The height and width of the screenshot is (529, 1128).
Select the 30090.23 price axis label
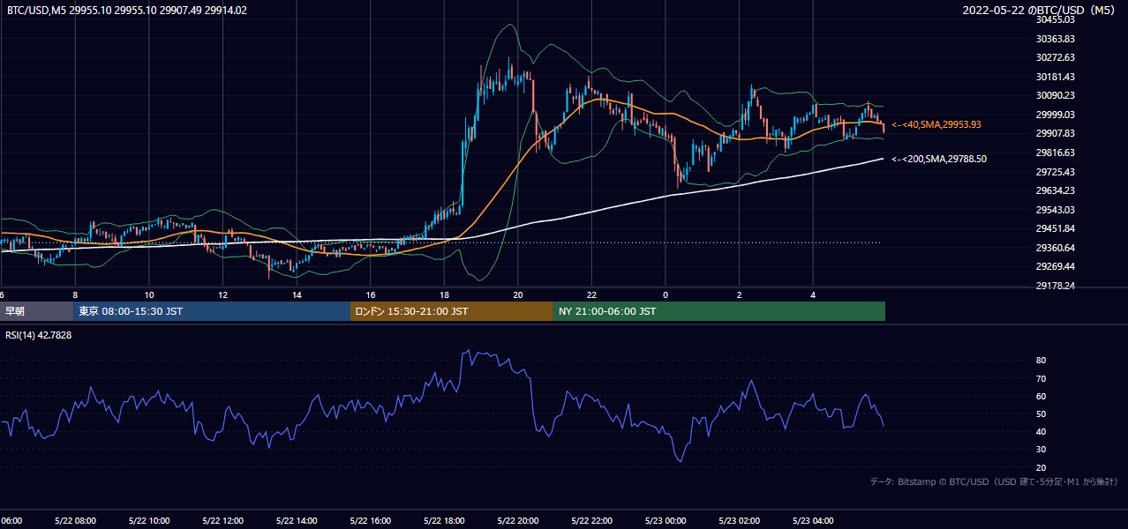click(1056, 95)
